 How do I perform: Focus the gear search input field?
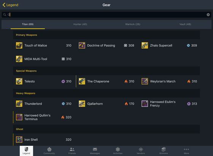pyautogui.click(x=106, y=15)
